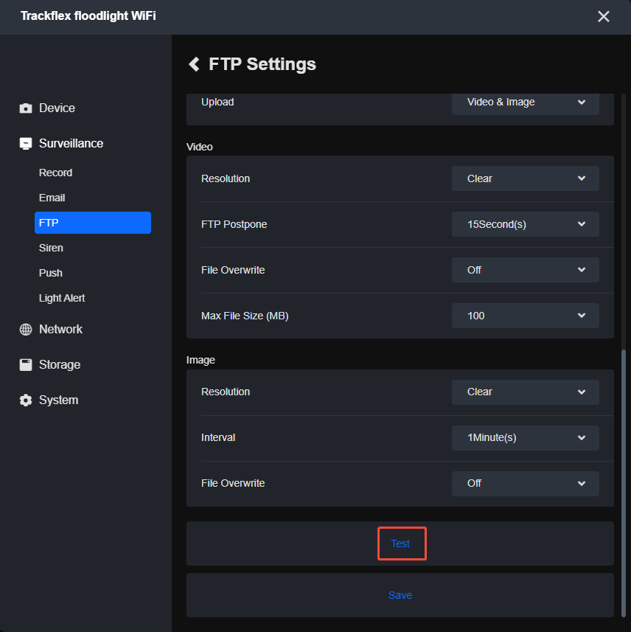The height and width of the screenshot is (632, 631).
Task: Select the FTP menu item
Action: tap(93, 223)
